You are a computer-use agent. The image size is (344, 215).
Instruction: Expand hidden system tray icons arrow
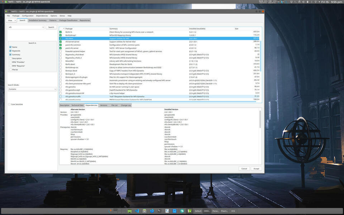click(x=319, y=2)
